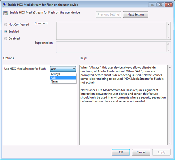This screenshot has width=175, height=160.
Task: Choose Ask from the dropdown list
Action: pyautogui.click(x=63, y=78)
